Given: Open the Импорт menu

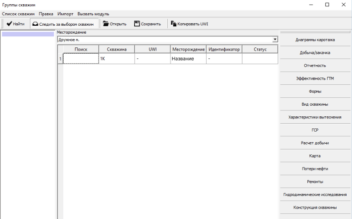Looking at the screenshot, I should click(x=65, y=13).
